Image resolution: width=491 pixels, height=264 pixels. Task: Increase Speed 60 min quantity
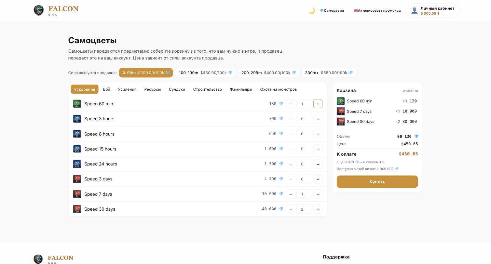point(318,104)
